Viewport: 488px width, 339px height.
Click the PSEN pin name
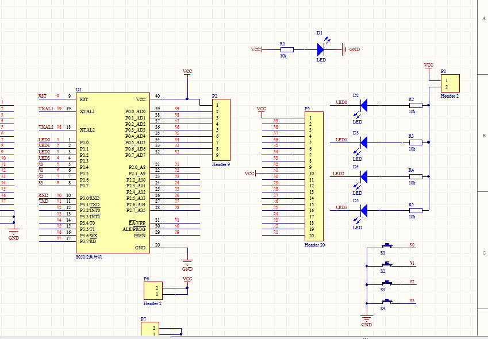point(140,236)
